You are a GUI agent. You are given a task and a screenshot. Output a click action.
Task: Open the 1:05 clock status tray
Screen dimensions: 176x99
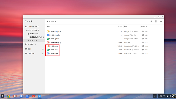click(160, 96)
